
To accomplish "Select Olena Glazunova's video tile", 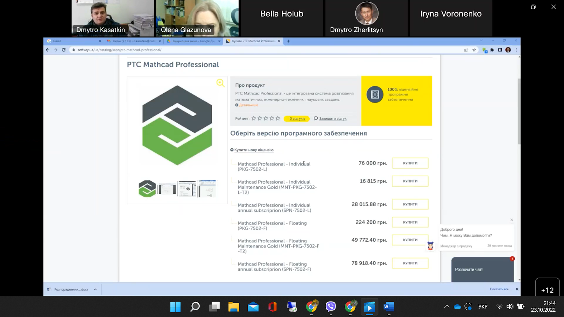I will 197,18.
